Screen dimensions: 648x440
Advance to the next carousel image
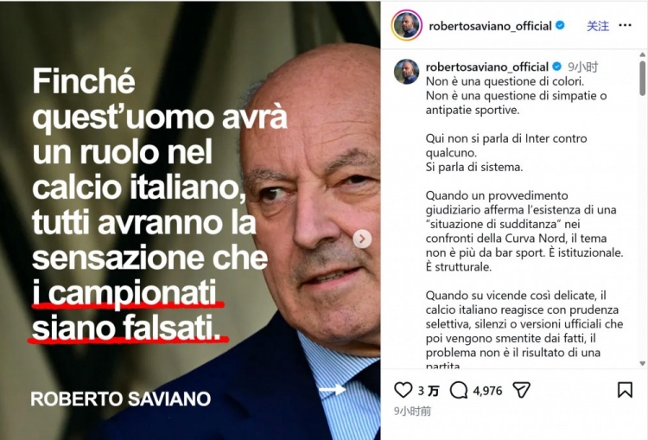(x=362, y=239)
